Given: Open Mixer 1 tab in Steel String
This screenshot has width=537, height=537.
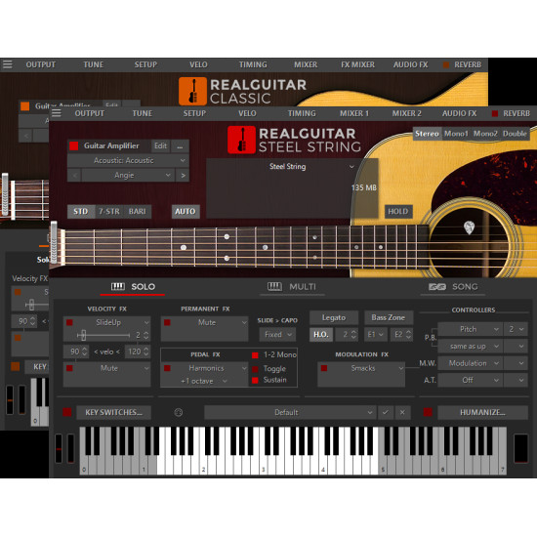Looking at the screenshot, I should 354,113.
